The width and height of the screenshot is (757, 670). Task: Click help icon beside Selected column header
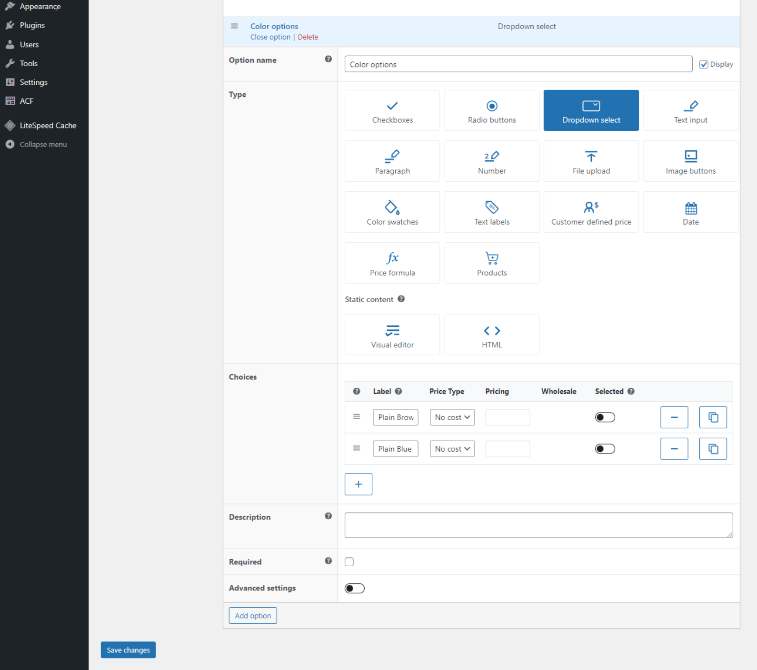(x=631, y=391)
